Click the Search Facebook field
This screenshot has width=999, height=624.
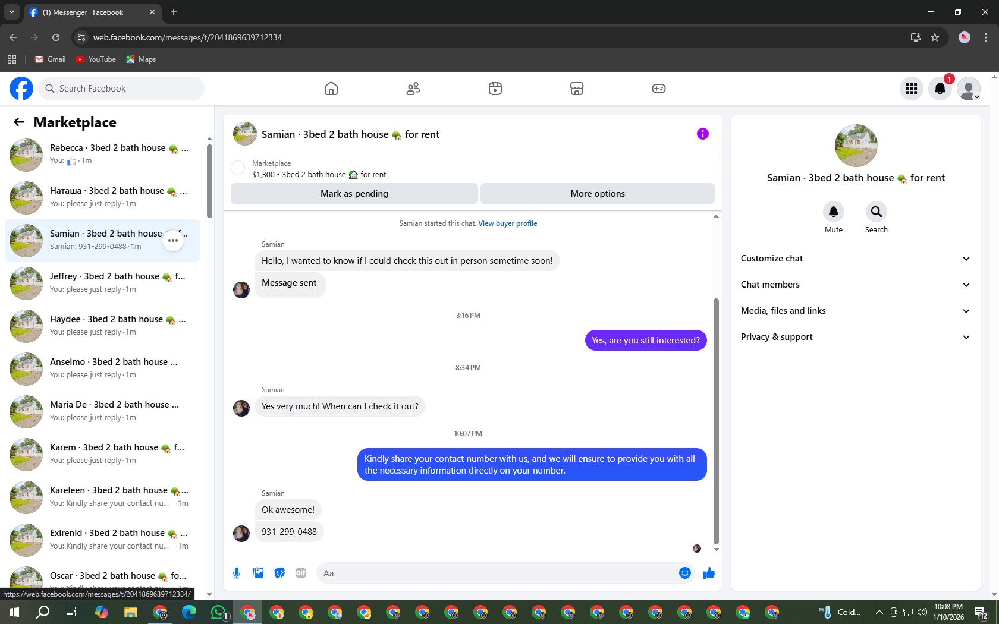click(121, 89)
